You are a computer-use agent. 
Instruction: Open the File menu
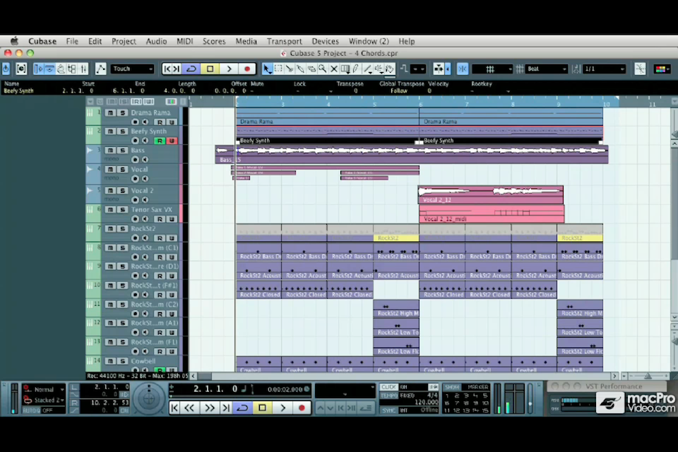[72, 41]
